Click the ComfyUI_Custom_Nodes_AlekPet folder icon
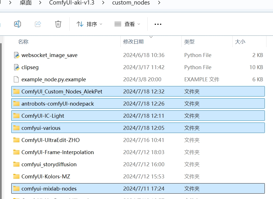Screen dimensions: 273x199 (x=16, y=91)
